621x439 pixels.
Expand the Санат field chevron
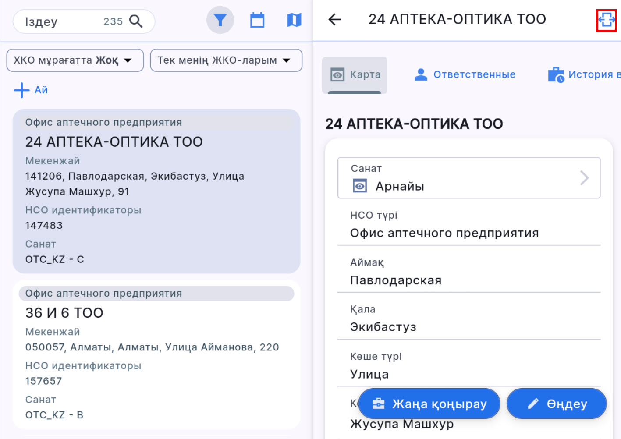(x=584, y=178)
